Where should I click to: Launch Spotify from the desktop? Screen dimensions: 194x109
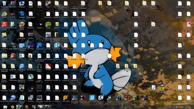pos(48,25)
